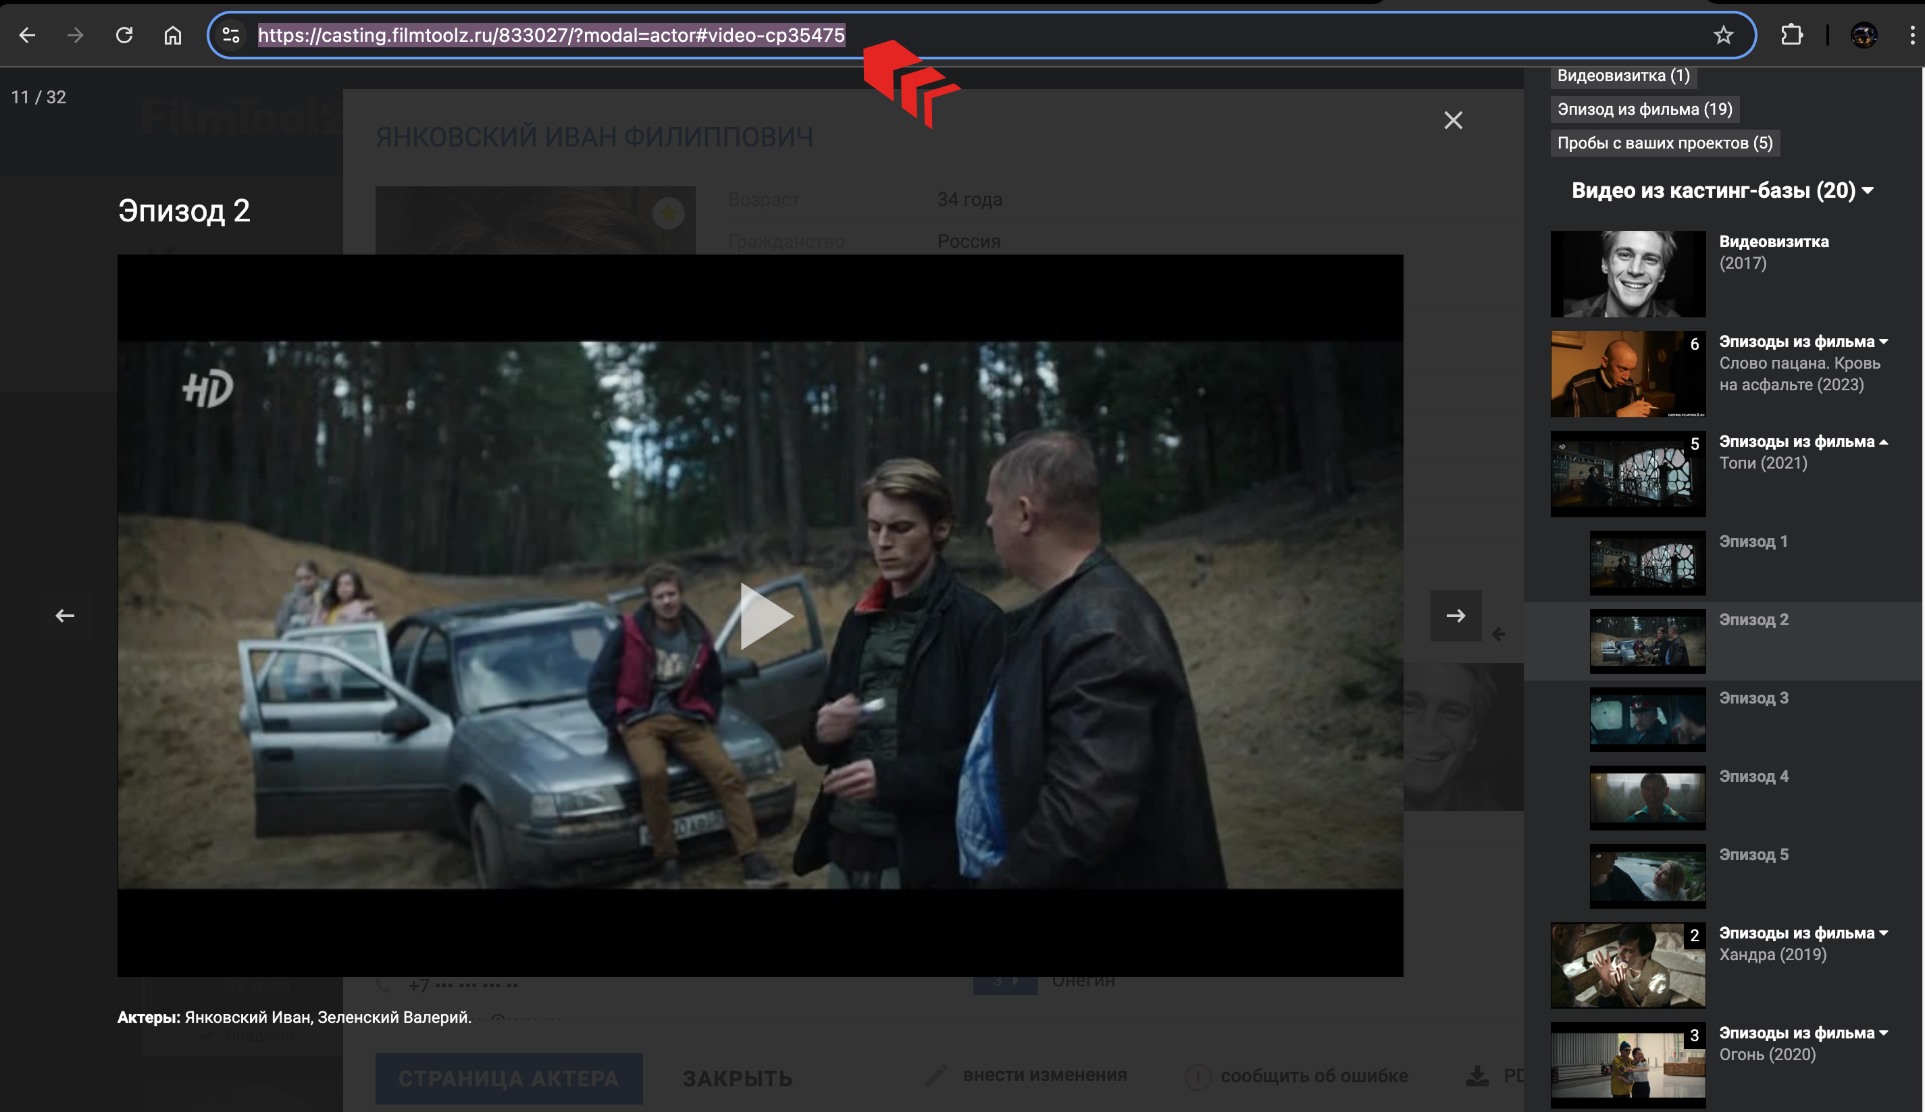Image resolution: width=1925 pixels, height=1112 pixels.
Task: Select Эпизод 4 in the list
Action: tap(1753, 776)
